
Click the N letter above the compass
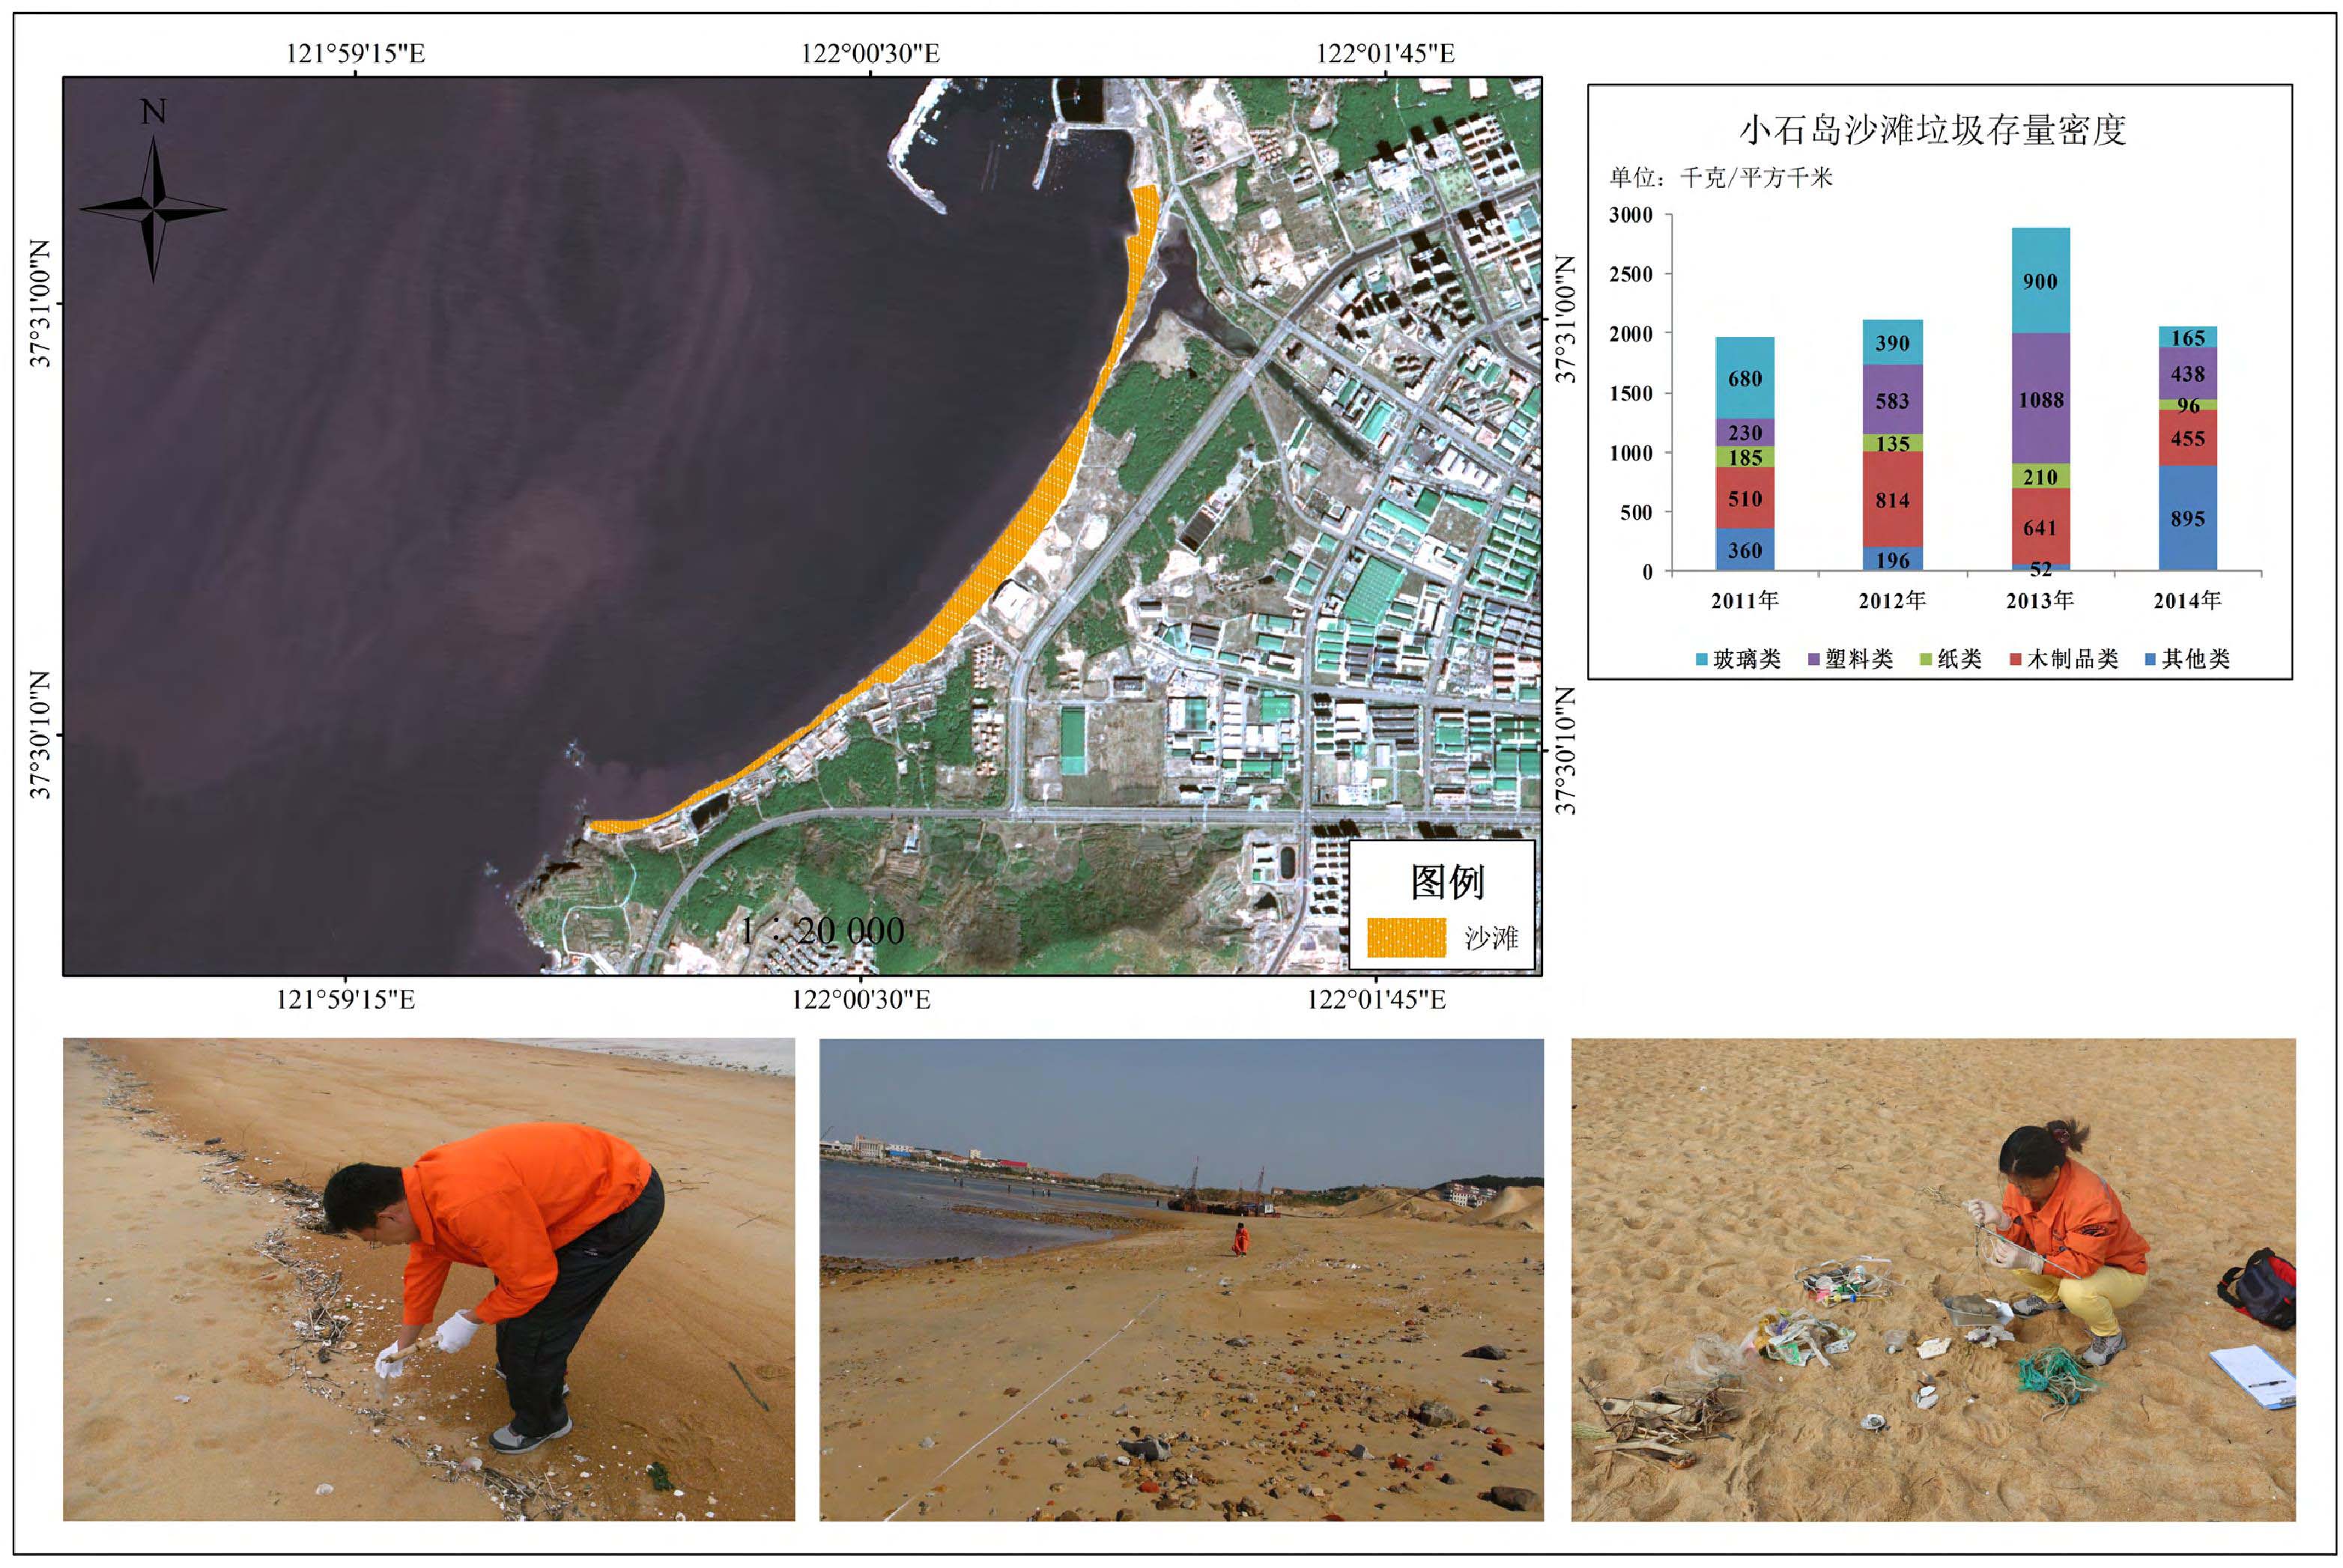(x=153, y=111)
